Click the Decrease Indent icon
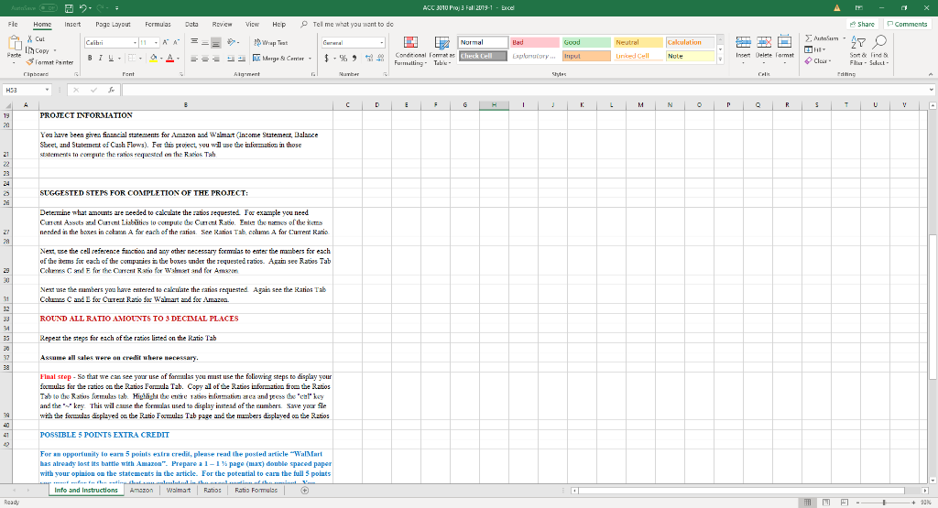Image resolution: width=938 pixels, height=508 pixels. [232, 59]
